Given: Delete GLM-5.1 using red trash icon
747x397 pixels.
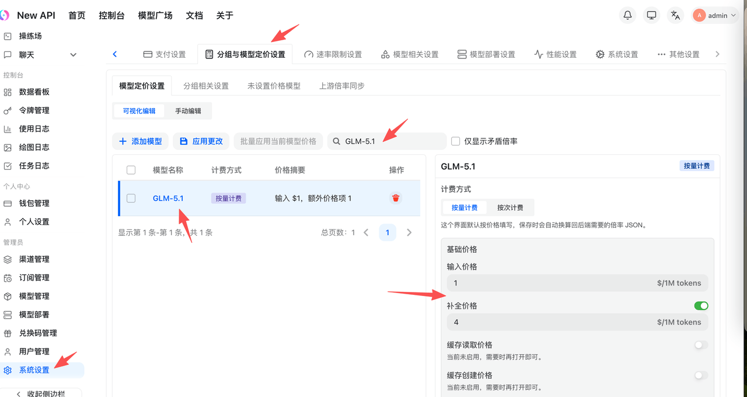Looking at the screenshot, I should point(396,198).
